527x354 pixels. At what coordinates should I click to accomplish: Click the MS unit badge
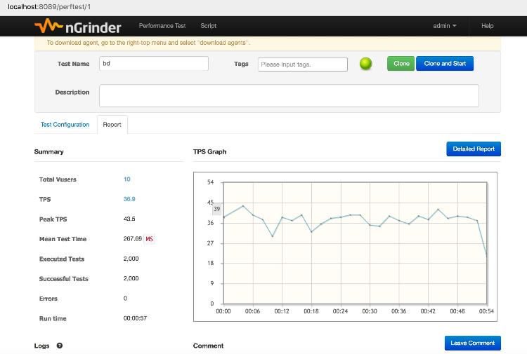click(x=150, y=239)
